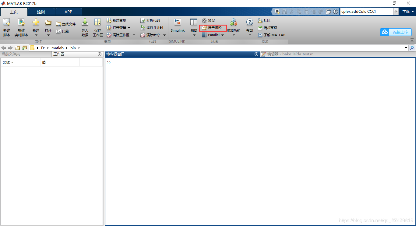Click the switch windows icon
The width and height of the screenshot is (416, 226).
(x=328, y=12)
